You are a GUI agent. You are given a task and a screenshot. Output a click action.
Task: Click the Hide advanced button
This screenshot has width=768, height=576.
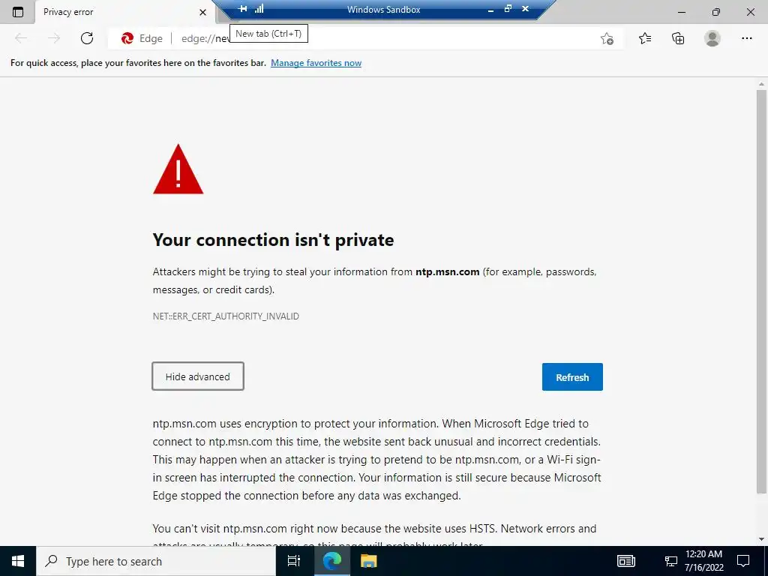198,376
